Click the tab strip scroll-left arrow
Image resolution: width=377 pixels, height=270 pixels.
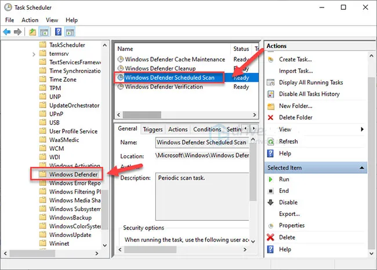click(x=245, y=129)
